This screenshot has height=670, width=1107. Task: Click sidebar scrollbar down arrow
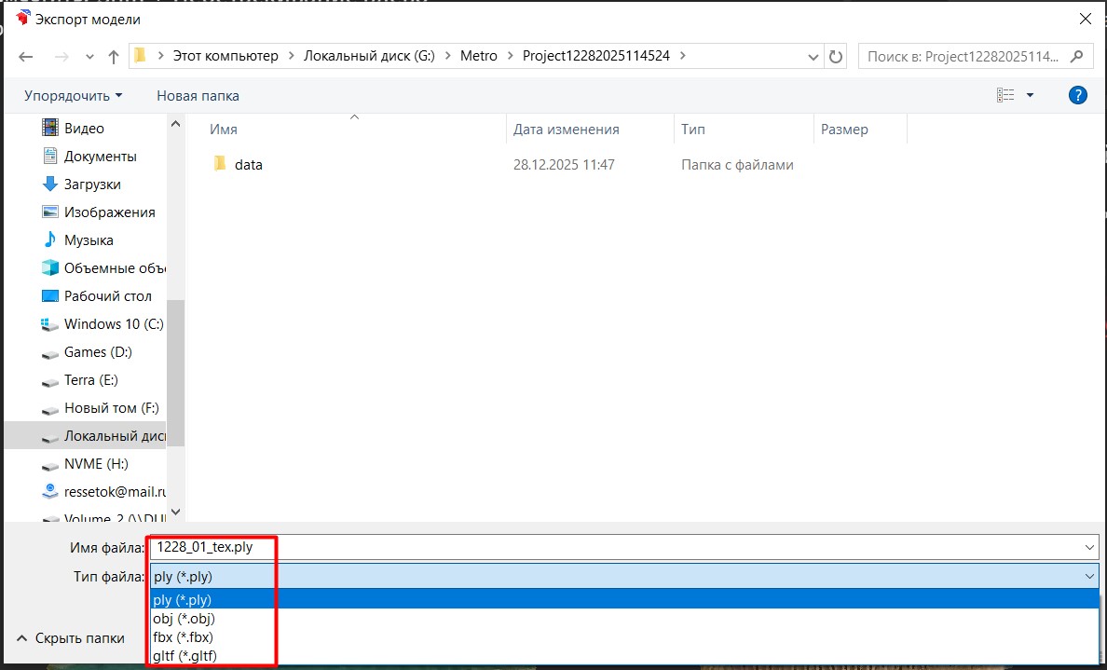click(176, 512)
